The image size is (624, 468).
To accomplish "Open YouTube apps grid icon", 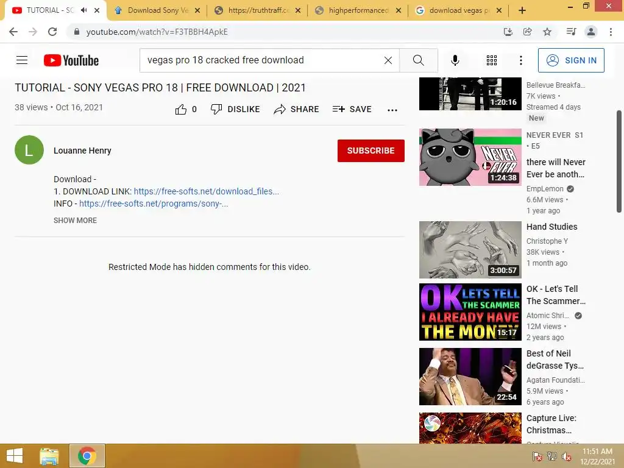I will tap(492, 60).
